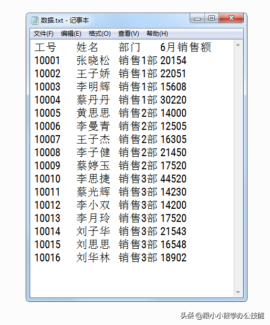The width and height of the screenshot is (270, 325).
Task: Click the sales value 16305
Action: pyautogui.click(x=173, y=139)
